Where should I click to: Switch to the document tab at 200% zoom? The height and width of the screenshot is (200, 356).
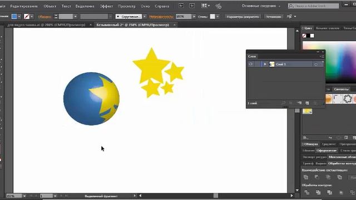[x=46, y=25]
